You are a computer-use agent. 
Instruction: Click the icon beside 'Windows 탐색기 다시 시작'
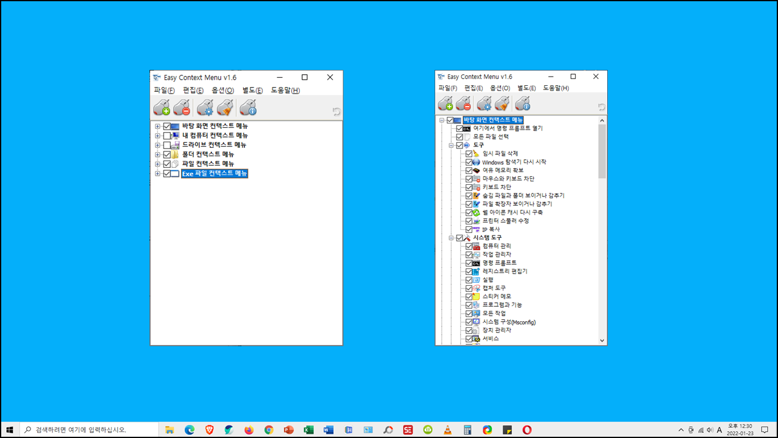coord(477,162)
